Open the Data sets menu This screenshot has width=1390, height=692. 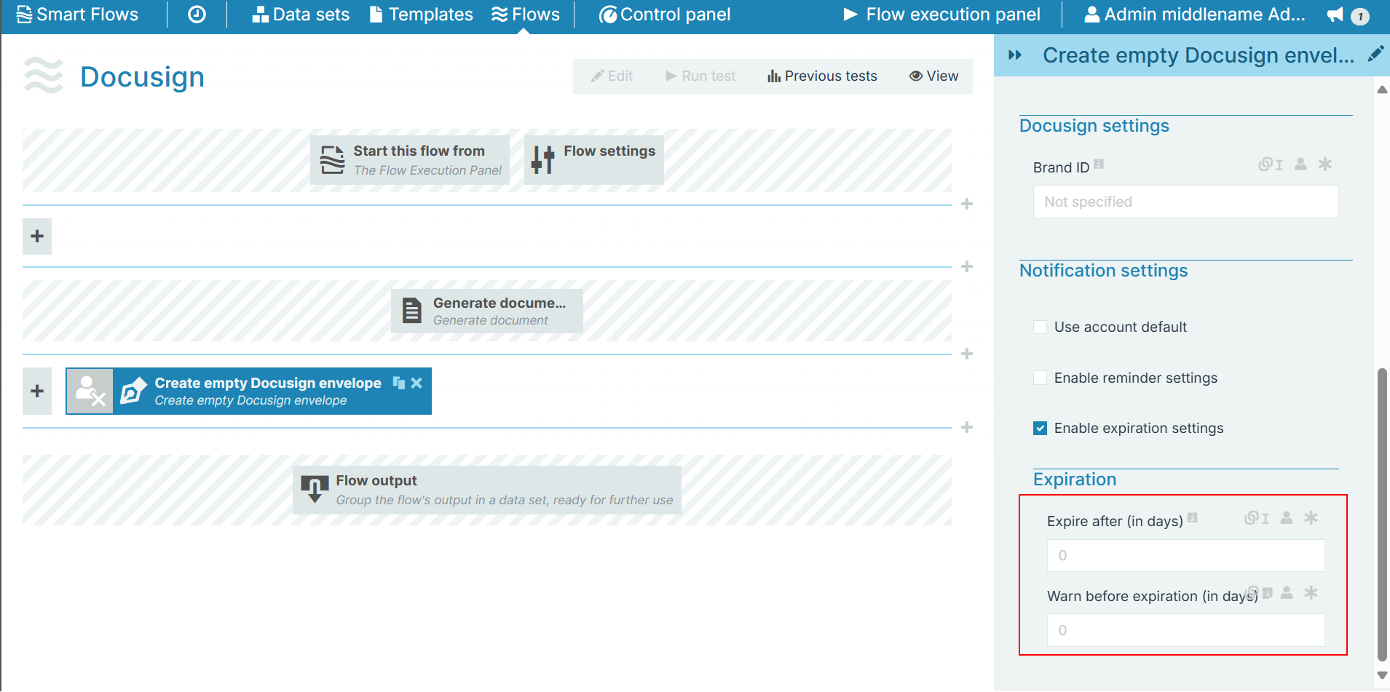coord(301,15)
